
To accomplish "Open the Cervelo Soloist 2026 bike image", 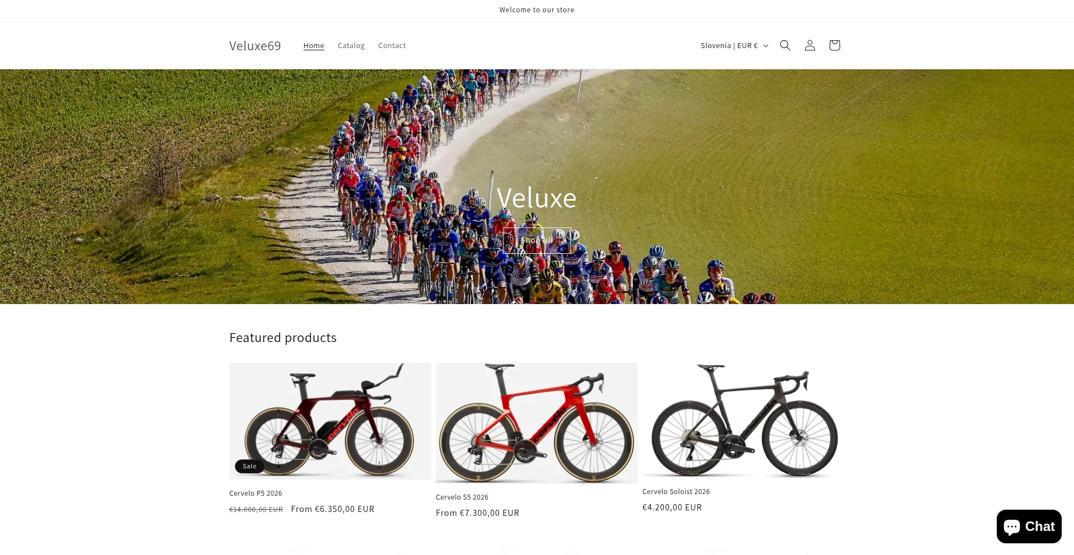I will (x=743, y=420).
